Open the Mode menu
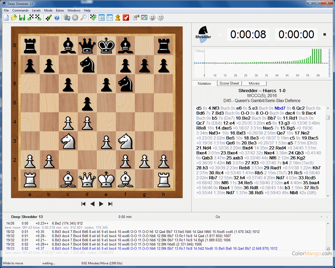This screenshot has width=335, height=268. pos(48,10)
